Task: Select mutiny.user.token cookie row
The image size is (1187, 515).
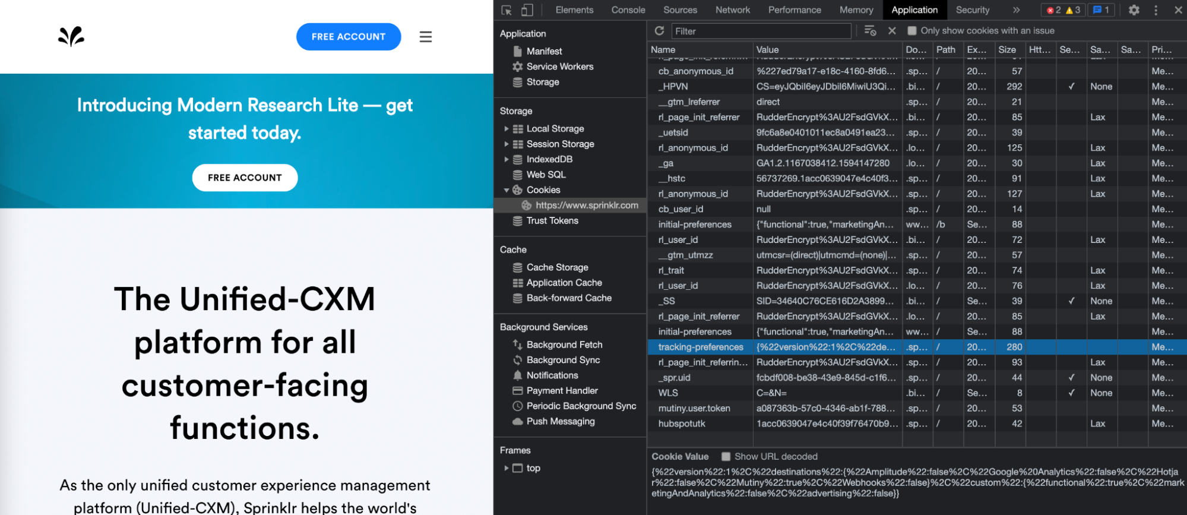Action: (917, 408)
